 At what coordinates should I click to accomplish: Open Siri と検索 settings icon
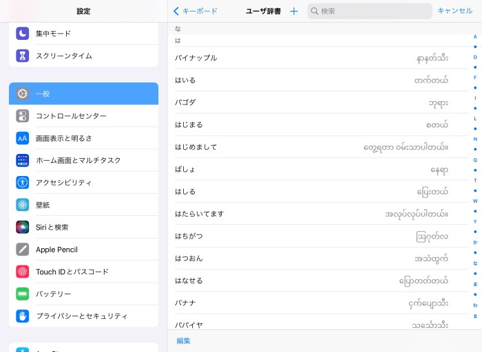(x=23, y=227)
